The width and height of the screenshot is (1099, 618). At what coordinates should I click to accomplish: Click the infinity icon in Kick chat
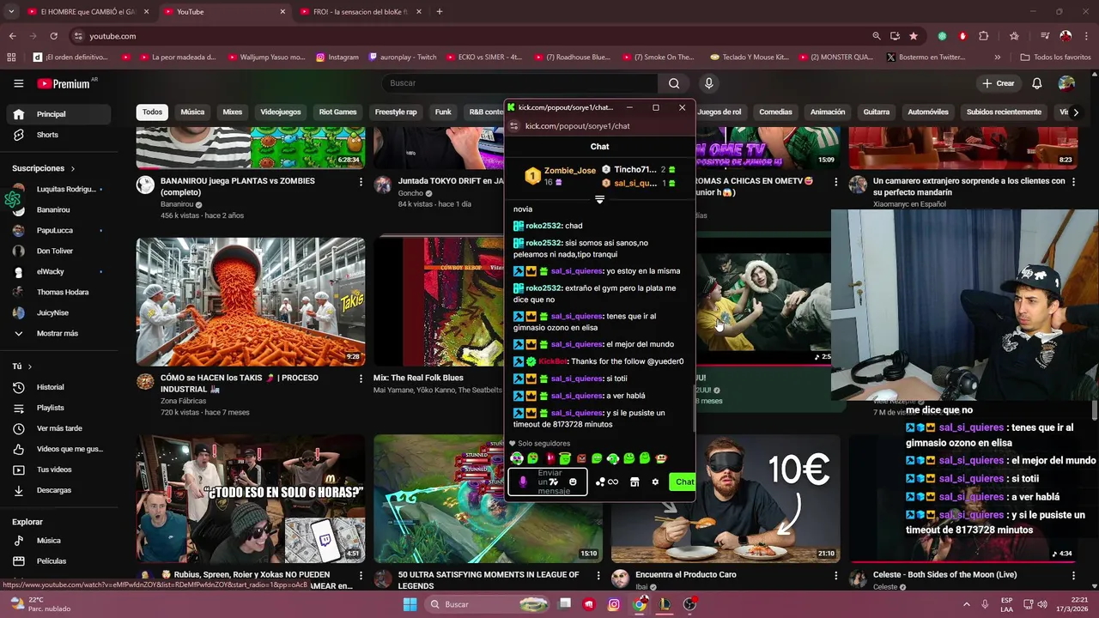(613, 482)
